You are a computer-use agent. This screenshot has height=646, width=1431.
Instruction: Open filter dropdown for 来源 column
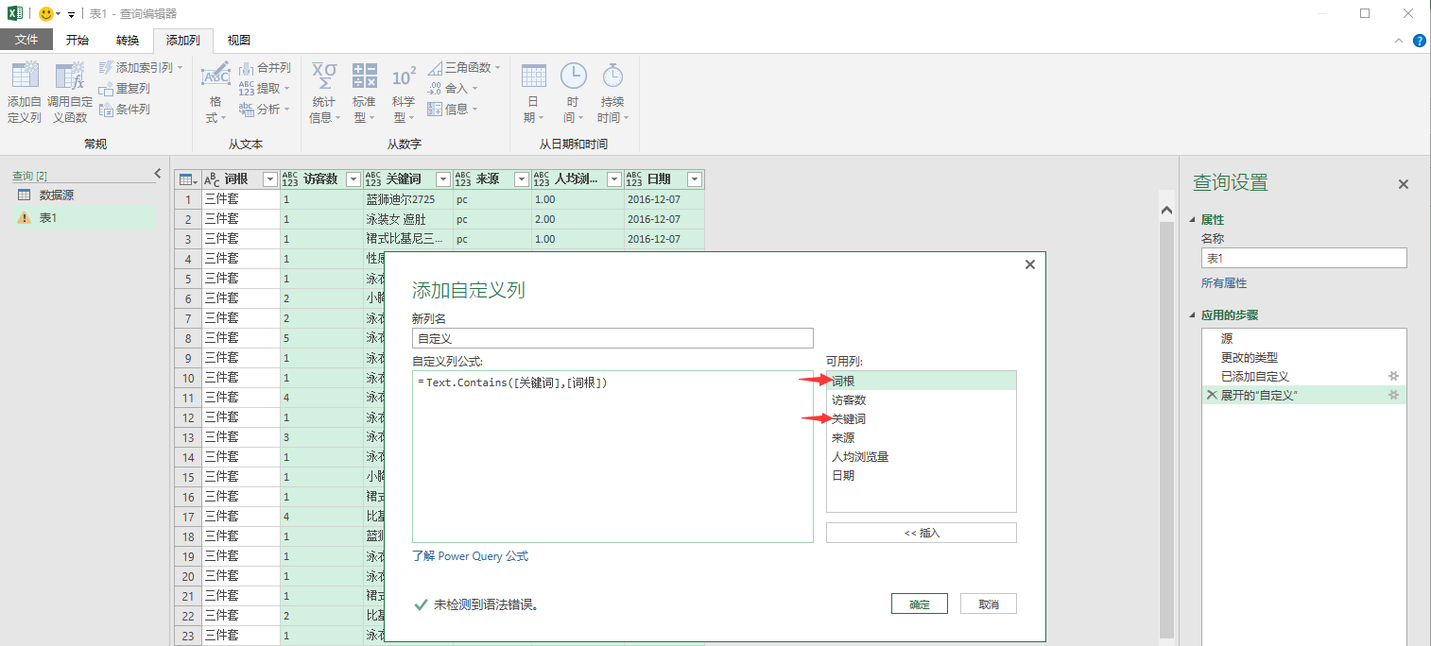[521, 179]
